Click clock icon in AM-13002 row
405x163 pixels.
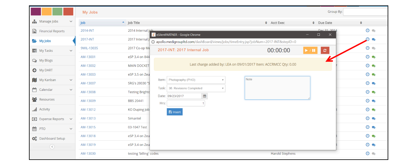368,65
